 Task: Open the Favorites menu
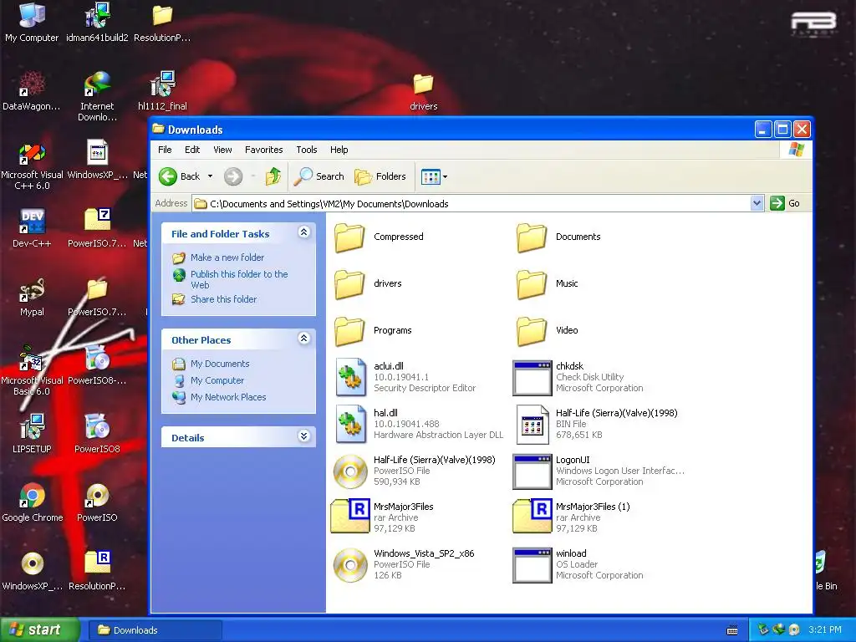pyautogui.click(x=263, y=150)
